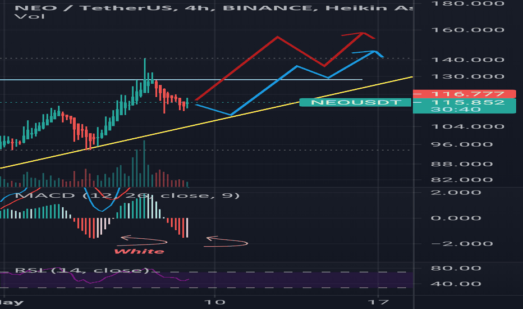This screenshot has height=309, width=523.
Task: Click the 104.000 price axis label
Action: tap(467, 126)
